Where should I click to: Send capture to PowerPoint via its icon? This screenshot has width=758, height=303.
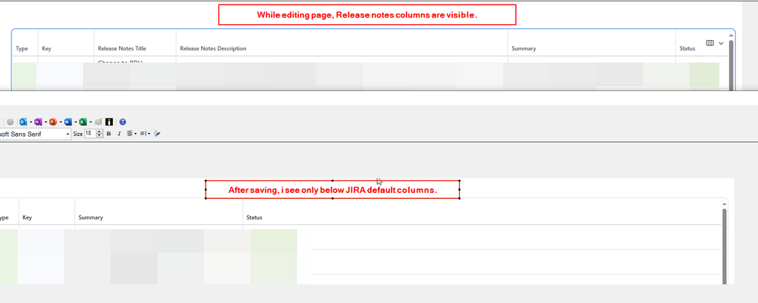53,122
